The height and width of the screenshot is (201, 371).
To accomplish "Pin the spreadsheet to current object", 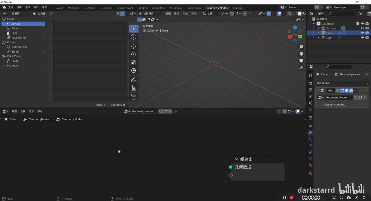I will (x=51, y=13).
